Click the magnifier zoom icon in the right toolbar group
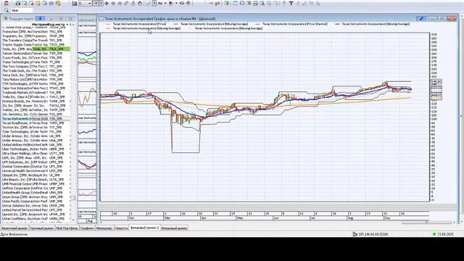The height and width of the screenshot is (261, 464). (262, 4)
